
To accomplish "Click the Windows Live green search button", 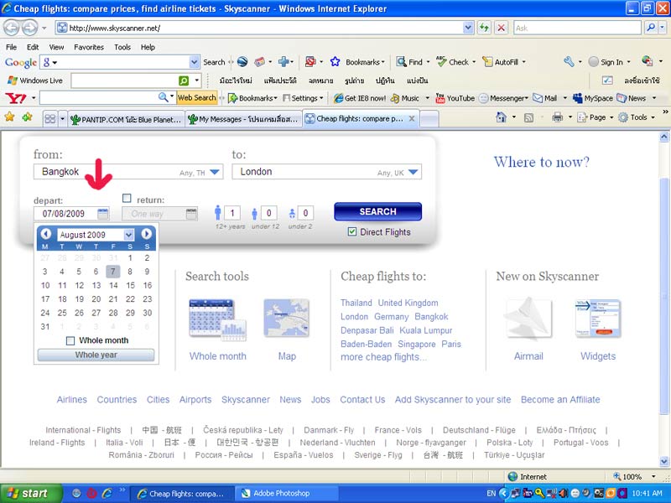I will tap(184, 80).
